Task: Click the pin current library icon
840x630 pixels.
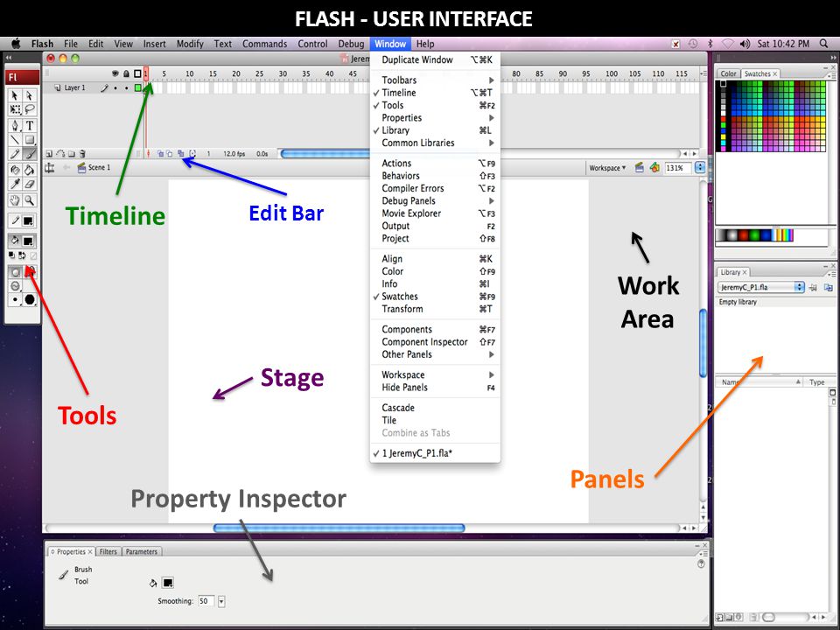Action: click(813, 287)
